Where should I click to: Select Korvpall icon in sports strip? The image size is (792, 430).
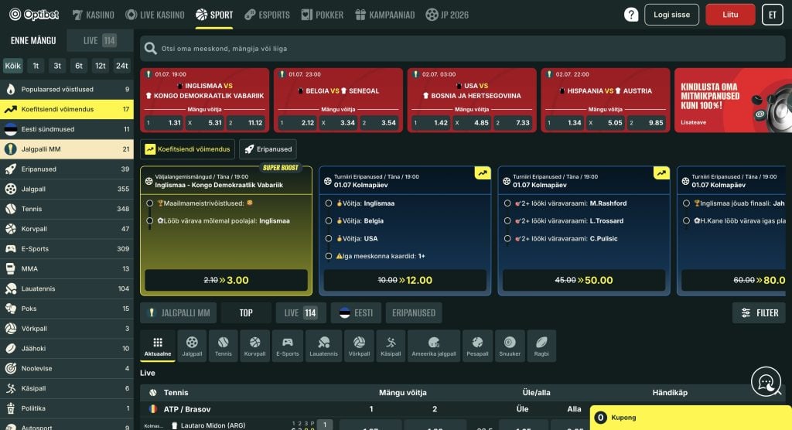pos(254,346)
